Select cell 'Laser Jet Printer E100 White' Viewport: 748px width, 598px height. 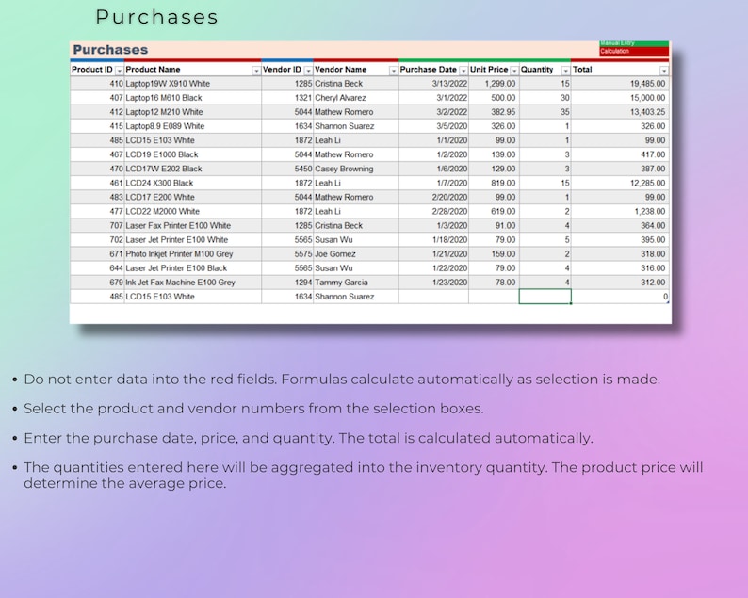tap(193, 240)
